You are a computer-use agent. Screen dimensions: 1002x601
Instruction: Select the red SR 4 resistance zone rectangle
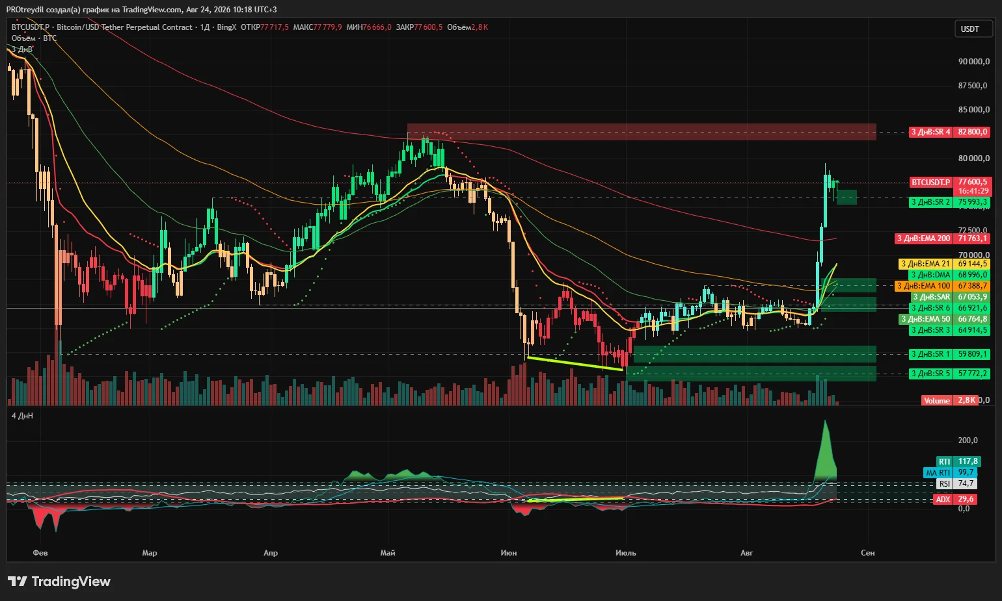pos(642,132)
